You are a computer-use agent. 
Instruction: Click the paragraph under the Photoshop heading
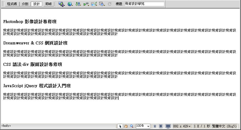(x=120, y=32)
